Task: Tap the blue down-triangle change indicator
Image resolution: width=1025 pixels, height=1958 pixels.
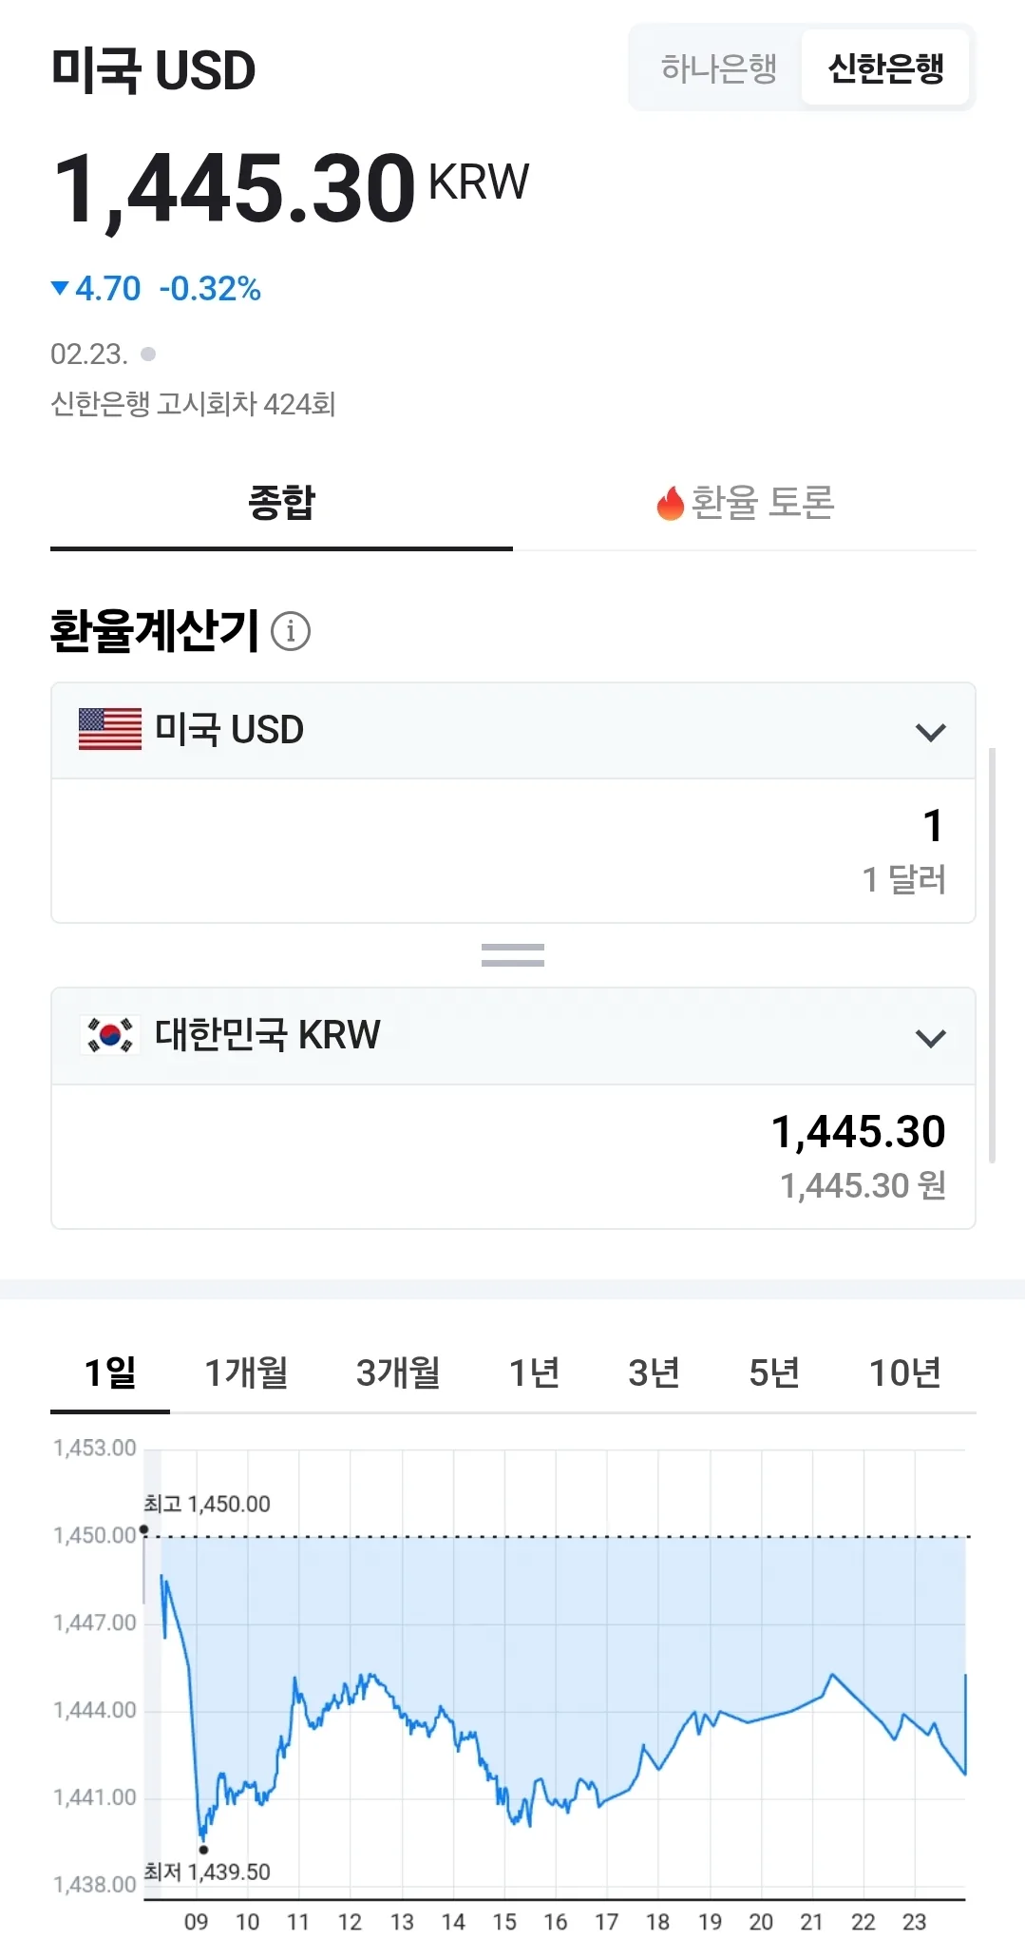Action: tap(60, 287)
